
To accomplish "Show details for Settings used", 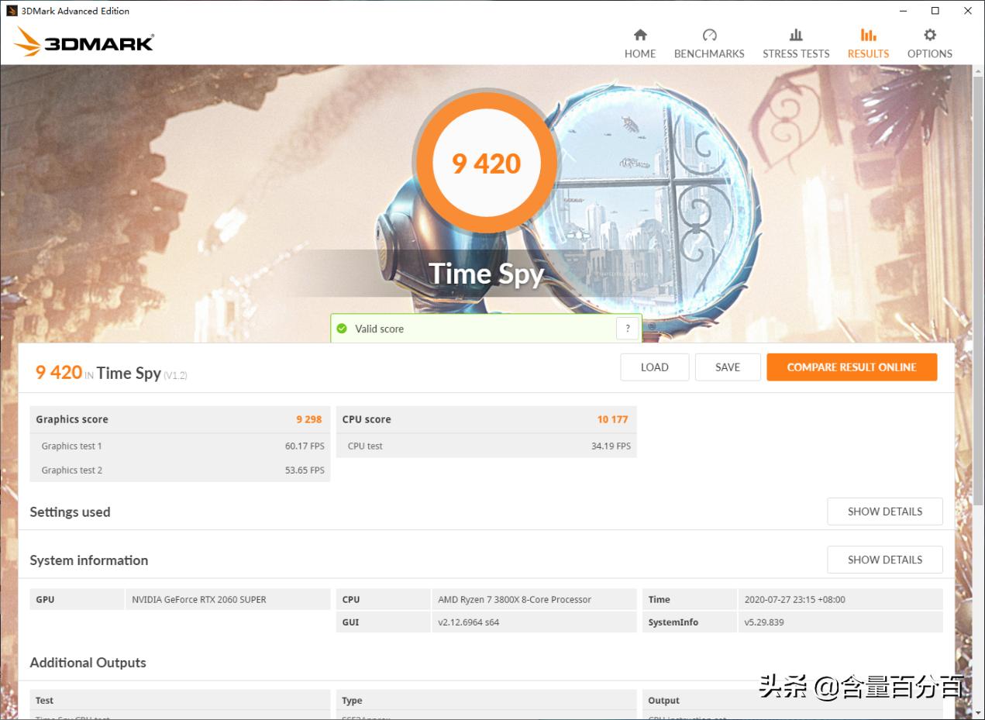I will click(x=884, y=512).
